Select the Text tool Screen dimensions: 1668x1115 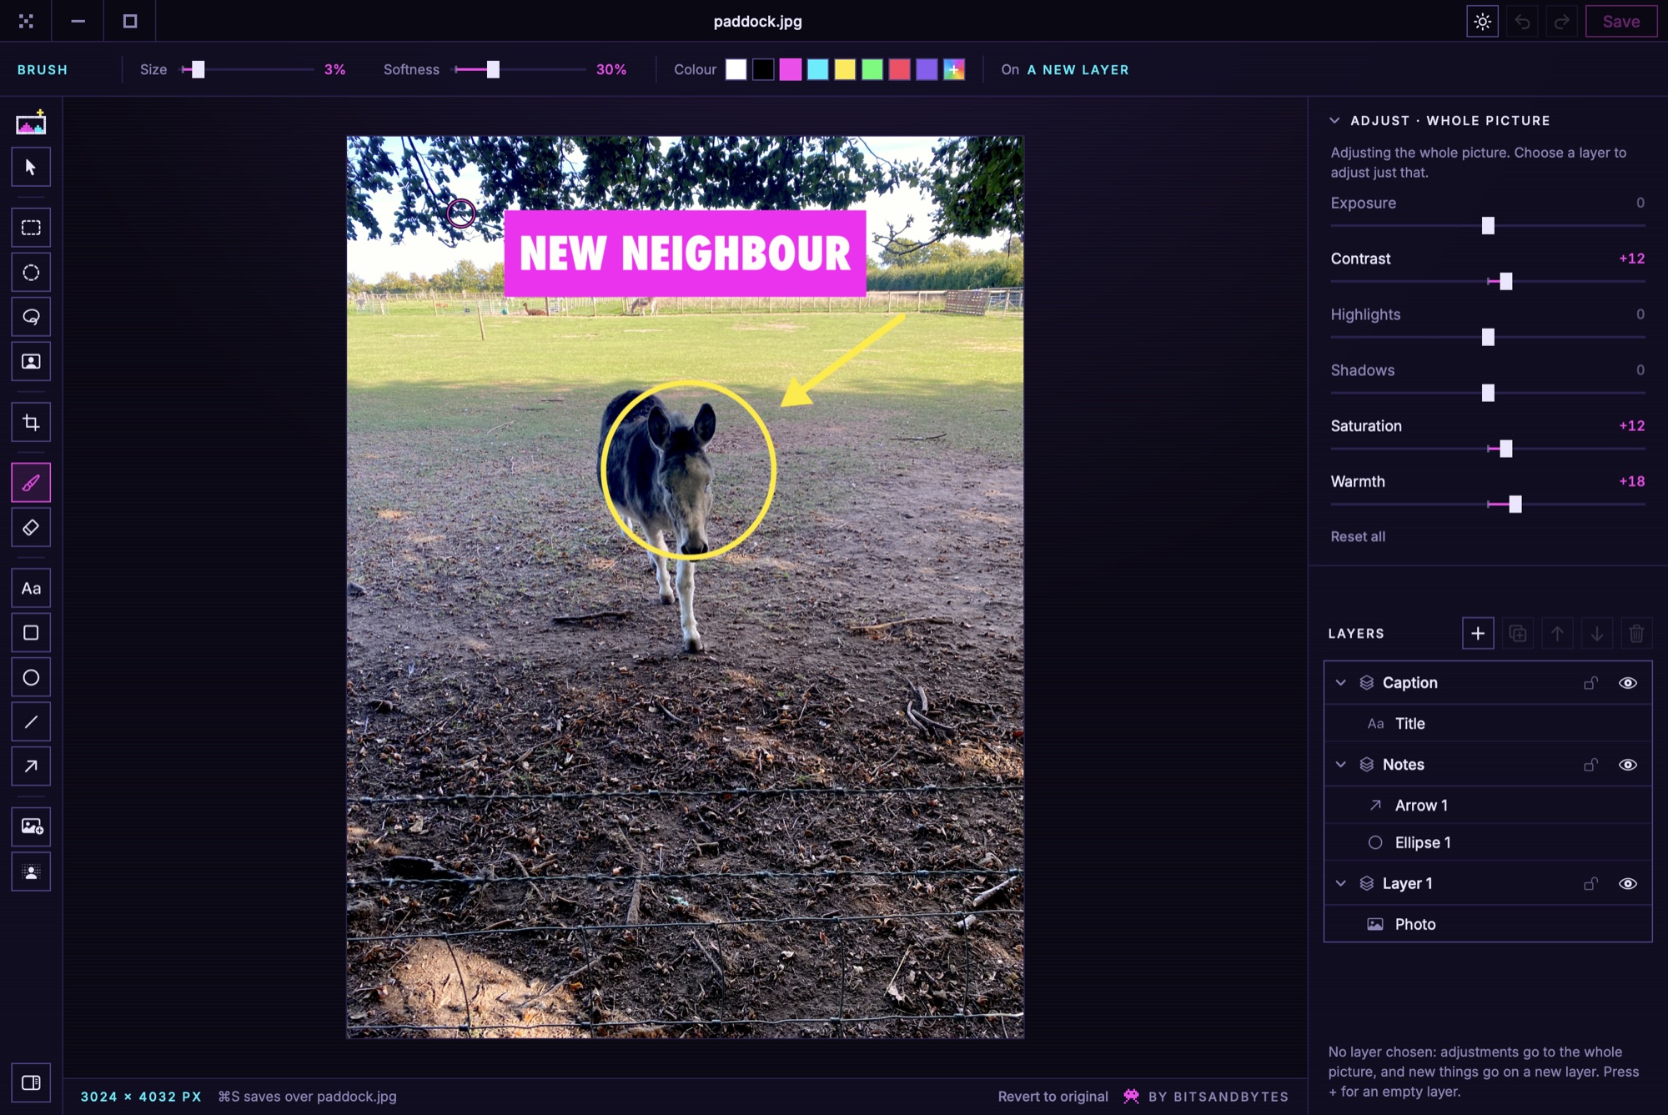click(31, 588)
